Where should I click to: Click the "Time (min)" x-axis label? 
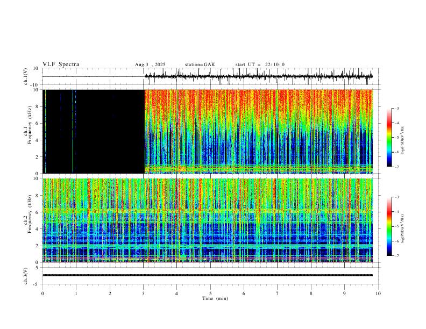(215, 298)
